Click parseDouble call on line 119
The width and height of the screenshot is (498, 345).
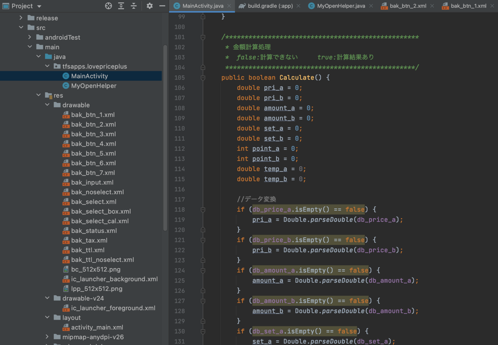(332, 220)
